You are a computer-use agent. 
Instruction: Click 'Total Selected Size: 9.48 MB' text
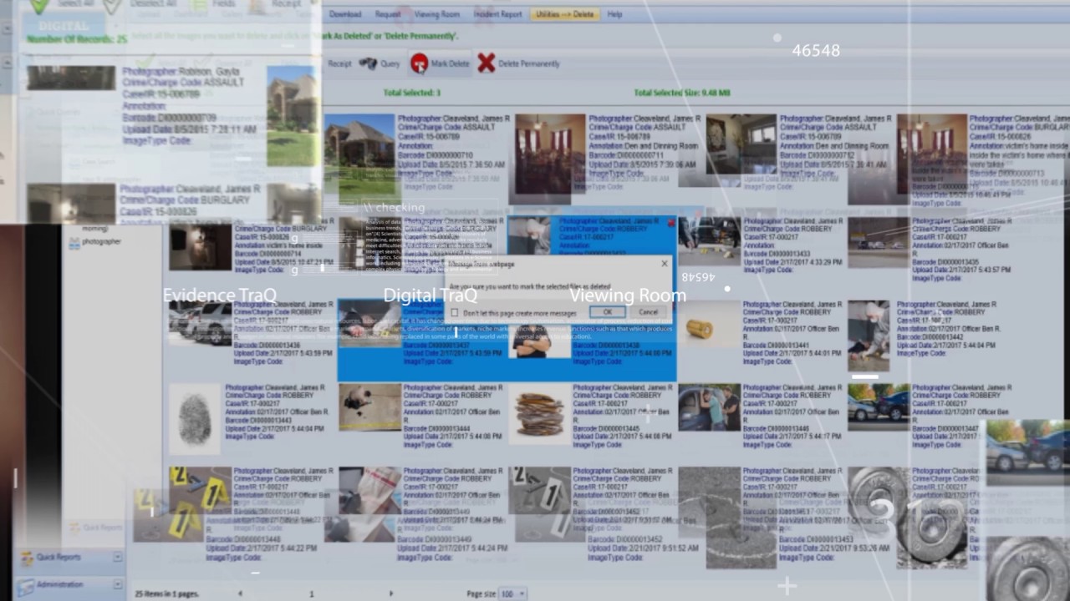pos(681,93)
